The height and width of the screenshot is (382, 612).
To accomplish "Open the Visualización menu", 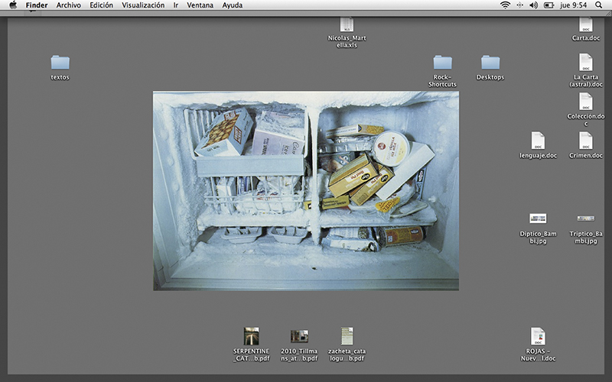I will pos(143,5).
